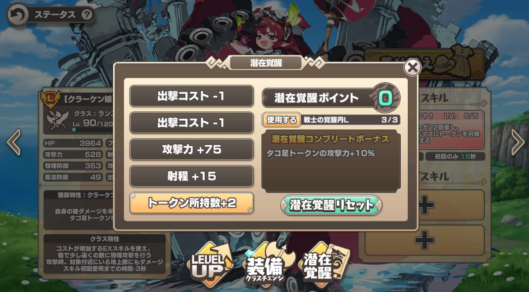Click the 使用する button
This screenshot has height=292, width=529.
tap(281, 120)
